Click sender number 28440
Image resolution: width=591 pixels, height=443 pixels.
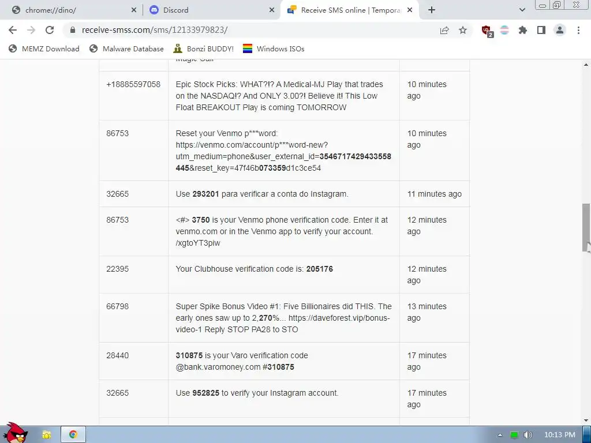(118, 355)
